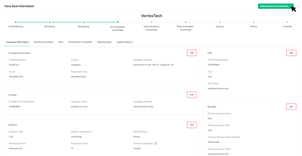Image resolution: width=302 pixels, height=156 pixels.
Task: Edit the Company Information section
Action: pos(192,53)
